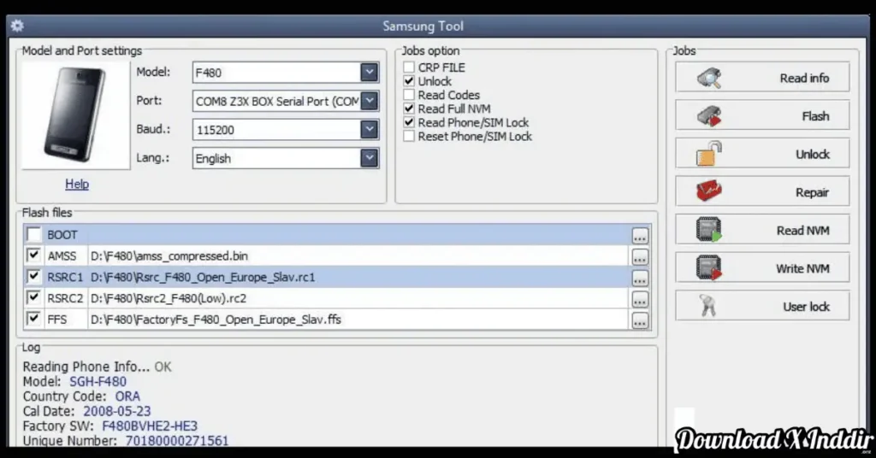Enable the Read Codes checkbox
The image size is (876, 458).
409,95
